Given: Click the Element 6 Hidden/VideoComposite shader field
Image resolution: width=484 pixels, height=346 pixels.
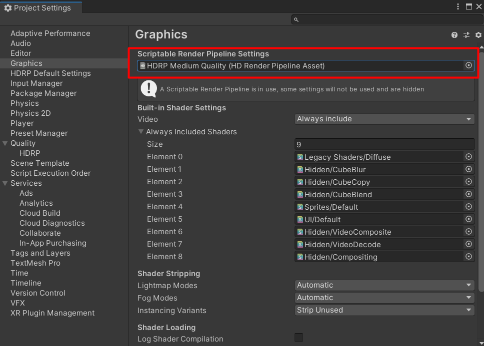Looking at the screenshot, I should coord(384,232).
